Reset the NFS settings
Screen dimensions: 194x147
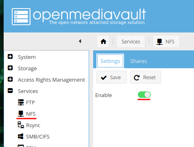tap(146, 77)
